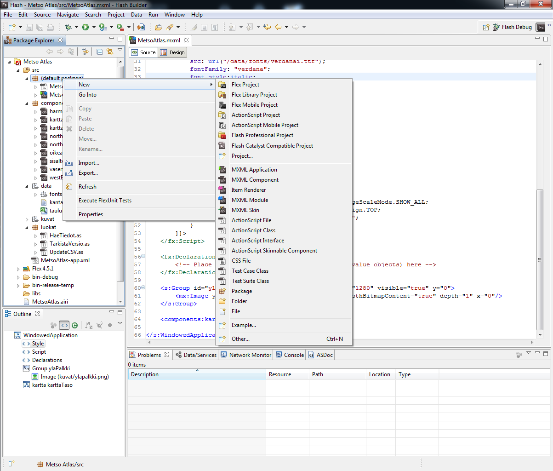Viewport: 553px width, 471px height.
Task: Open the Run button dropdown arrow
Action: [x=94, y=27]
